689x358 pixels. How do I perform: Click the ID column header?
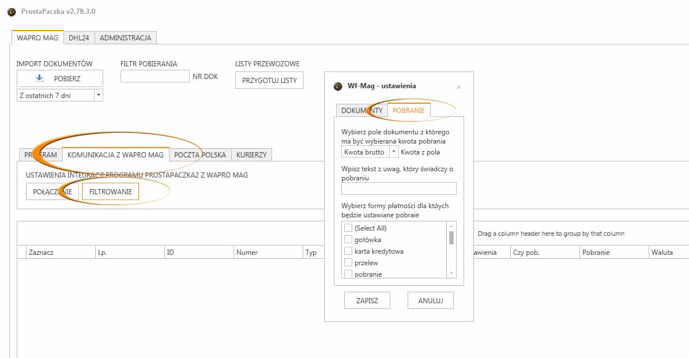199,252
